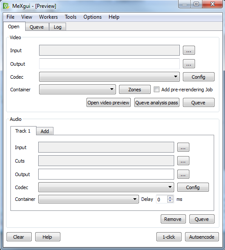Click the Audio Input field
The width and height of the screenshot is (225, 250).
(106, 147)
